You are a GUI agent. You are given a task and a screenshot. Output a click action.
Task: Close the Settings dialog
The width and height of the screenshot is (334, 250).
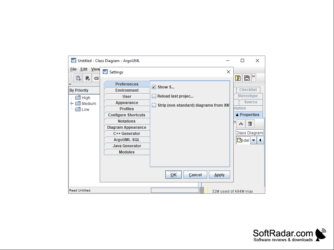(x=228, y=72)
